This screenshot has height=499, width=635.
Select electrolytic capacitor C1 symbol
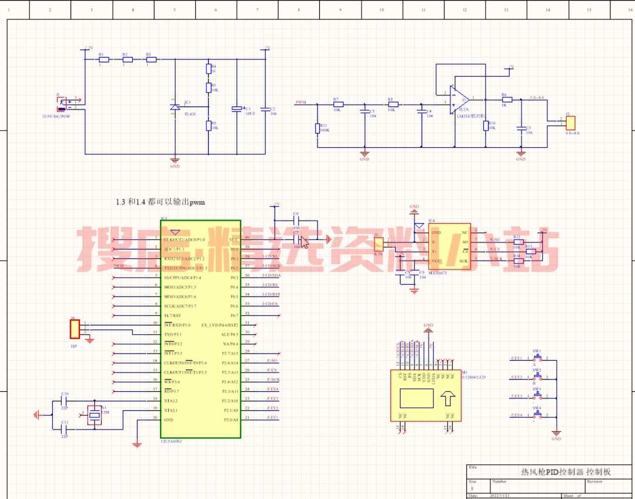pos(237,109)
